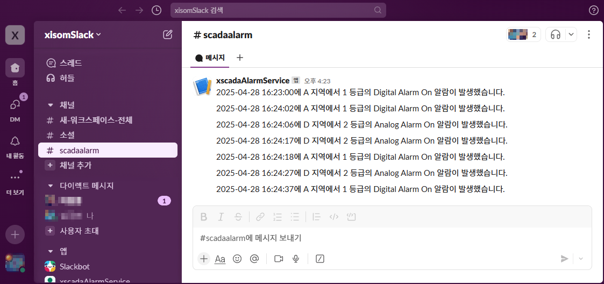The width and height of the screenshot is (604, 284).
Task: Open the direct message labeled 나
Action: 108,215
